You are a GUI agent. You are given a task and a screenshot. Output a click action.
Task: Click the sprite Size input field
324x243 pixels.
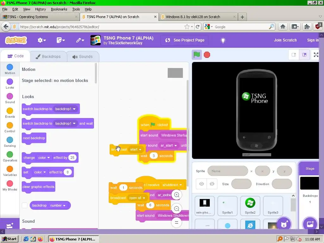coord(241,184)
